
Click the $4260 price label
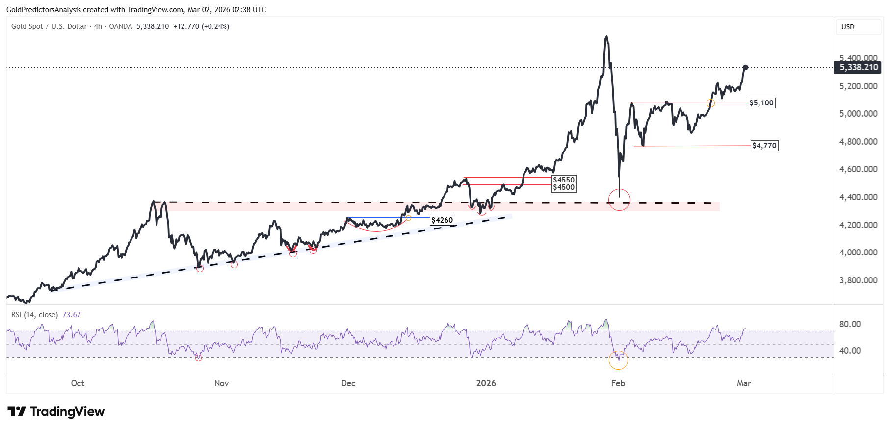[x=442, y=220]
